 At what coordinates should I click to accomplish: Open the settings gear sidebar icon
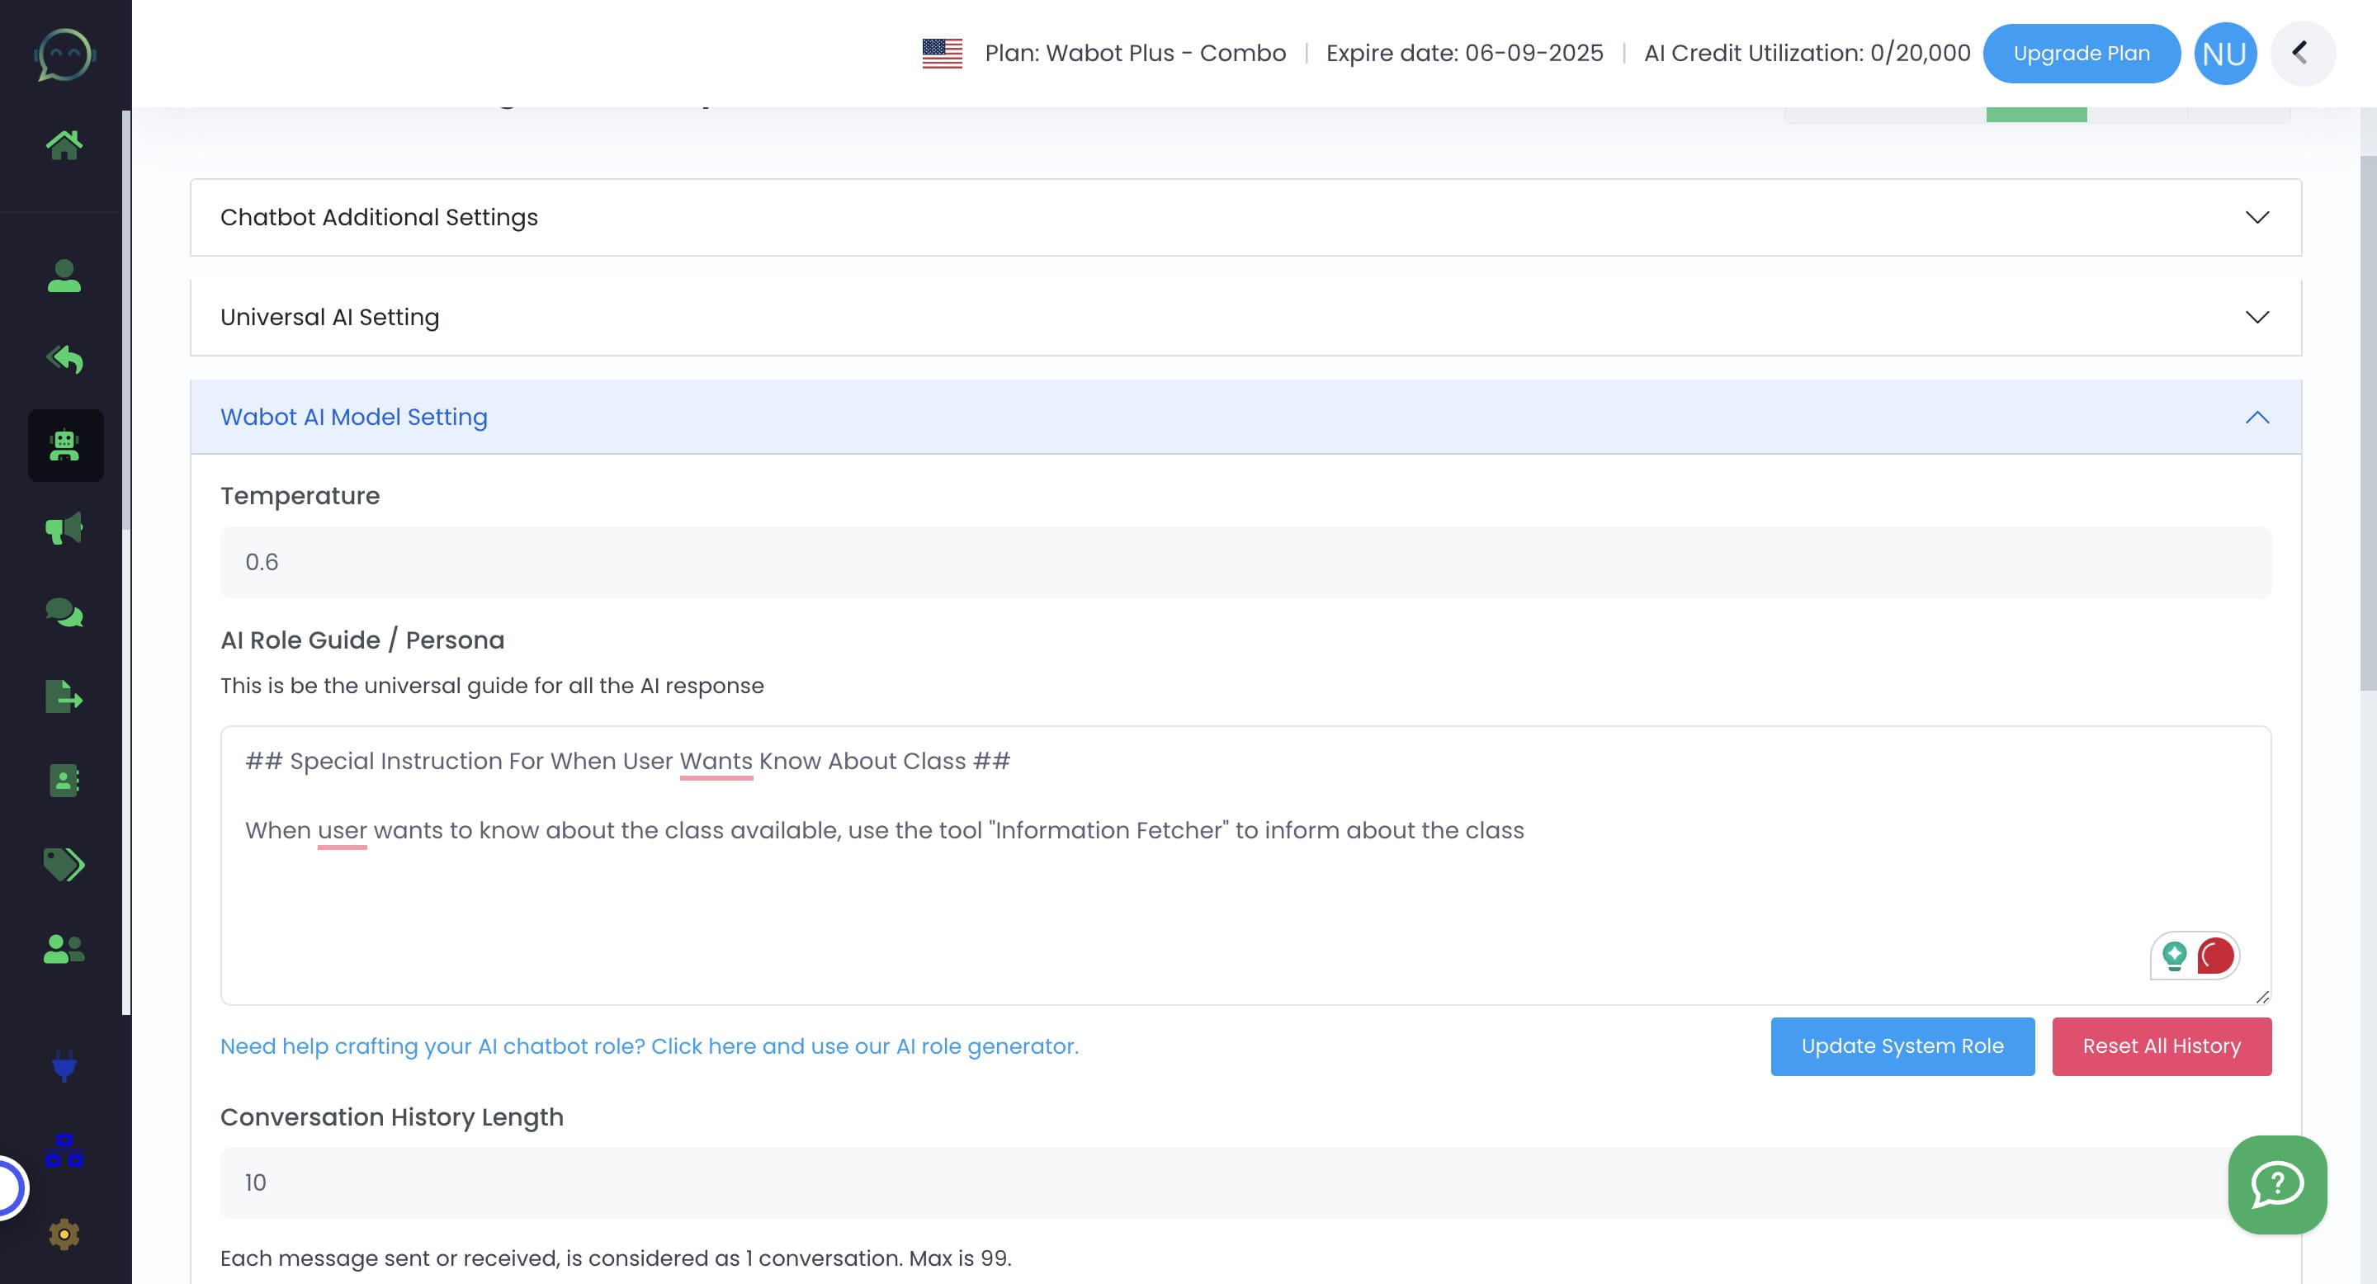(64, 1234)
